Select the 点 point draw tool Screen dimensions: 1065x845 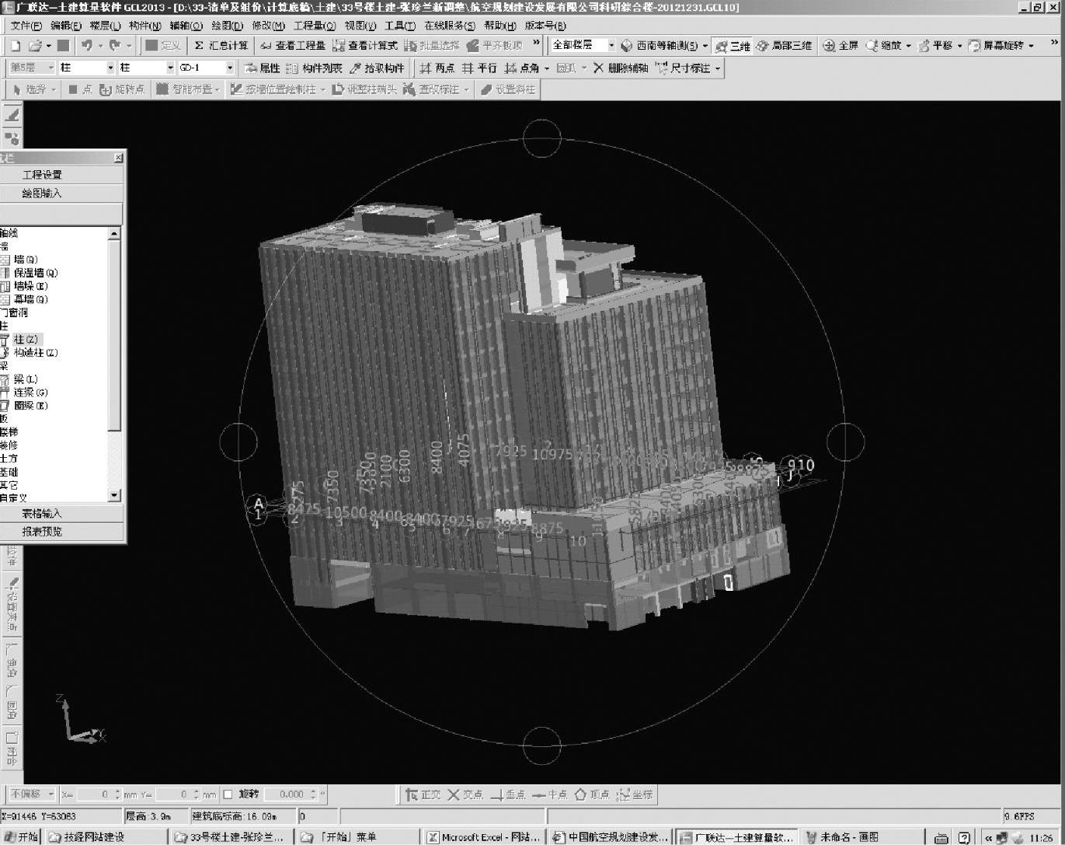tap(79, 89)
